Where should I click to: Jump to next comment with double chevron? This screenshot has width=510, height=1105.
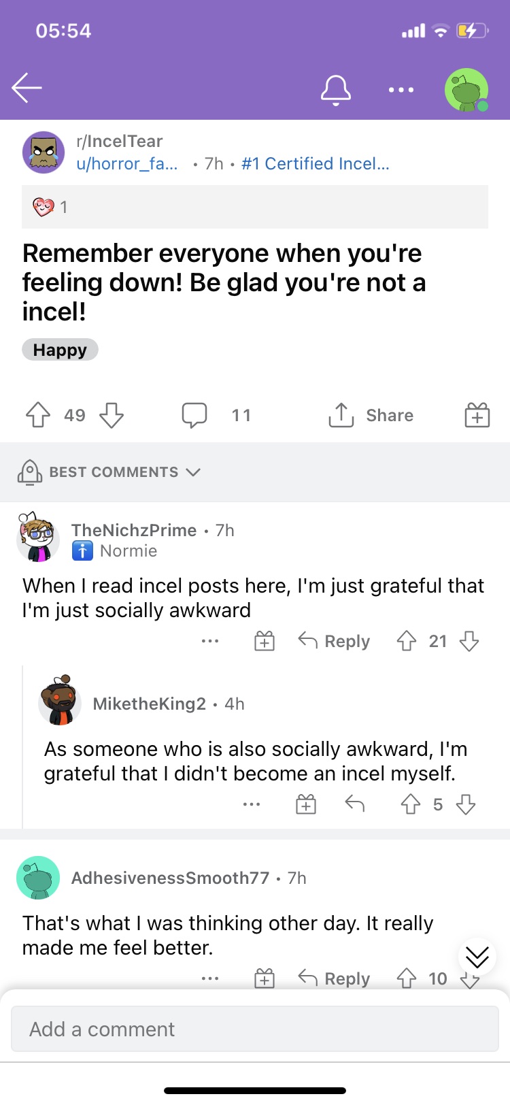(x=477, y=957)
